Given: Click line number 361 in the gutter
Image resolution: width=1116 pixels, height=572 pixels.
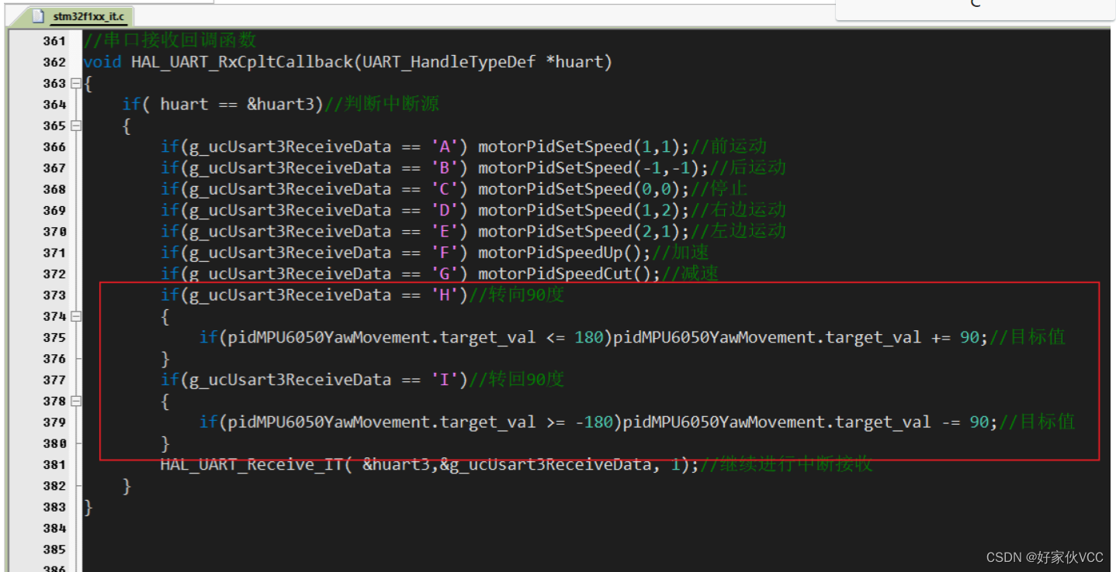Looking at the screenshot, I should [54, 41].
